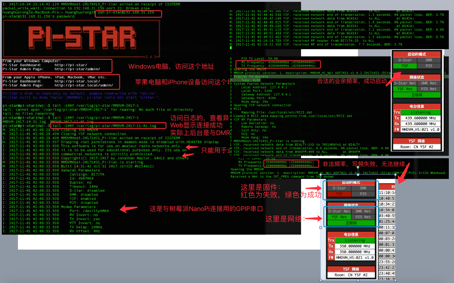
Task: Click YSF Net in the 350 MHz panel
Action: click(339, 217)
